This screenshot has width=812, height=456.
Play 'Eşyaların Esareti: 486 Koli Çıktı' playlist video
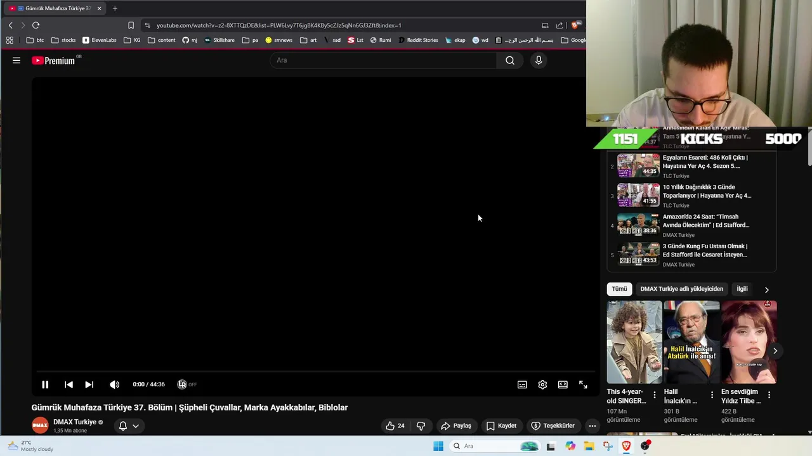[693, 166]
